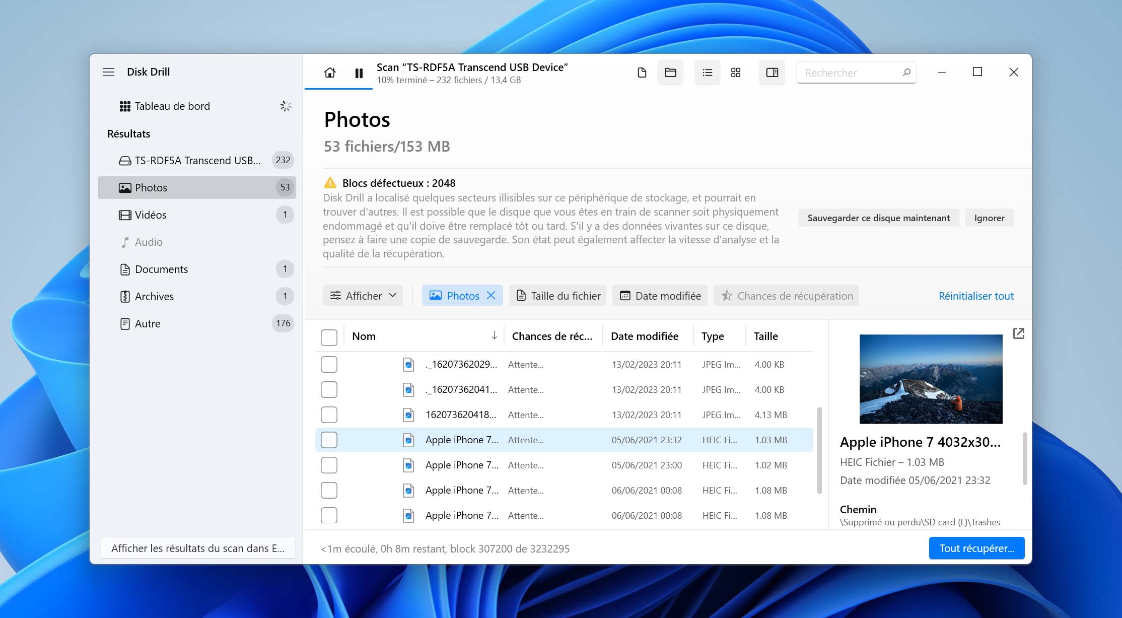Click the Tableau de bord grid icon
This screenshot has height=618, width=1122.
[125, 106]
